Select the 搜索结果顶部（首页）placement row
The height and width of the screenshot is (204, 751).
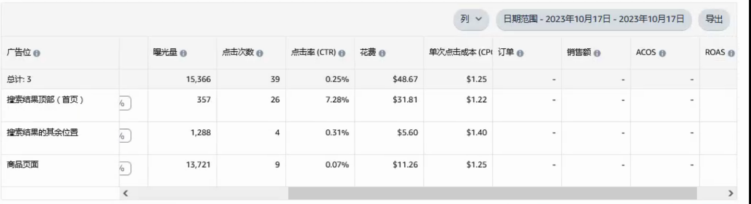click(368, 105)
